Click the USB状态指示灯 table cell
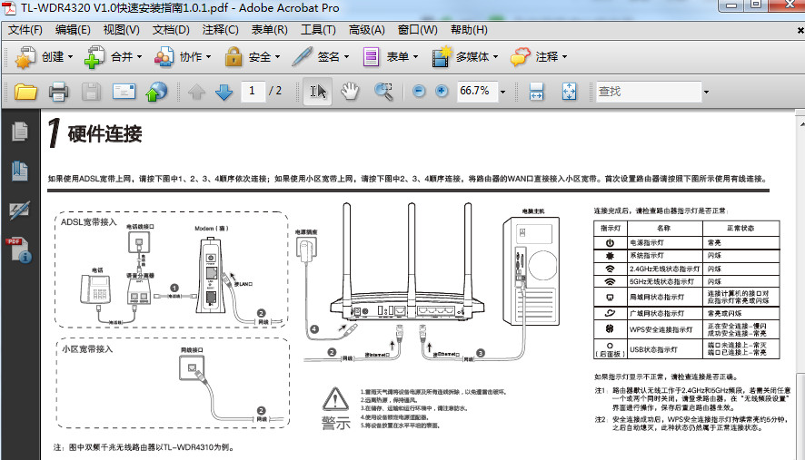 (665, 349)
